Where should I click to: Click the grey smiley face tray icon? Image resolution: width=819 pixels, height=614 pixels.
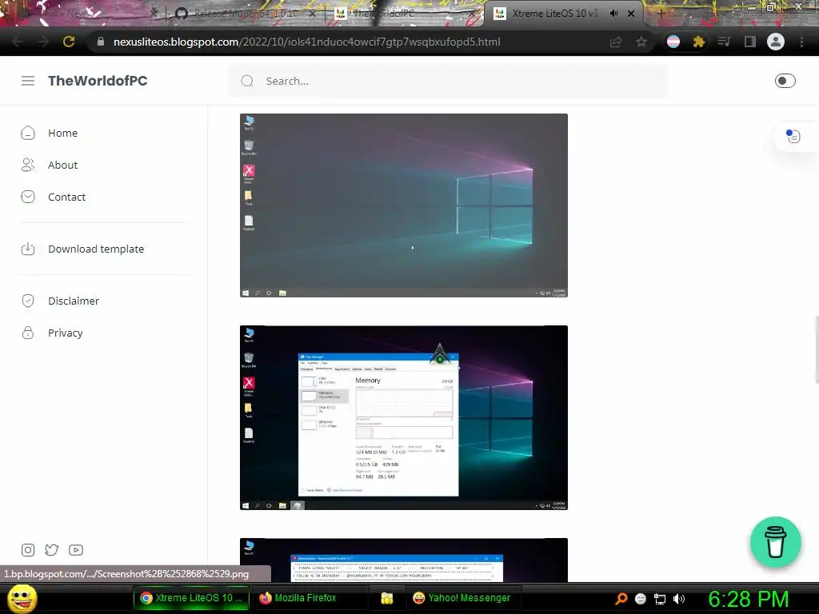tap(641, 598)
